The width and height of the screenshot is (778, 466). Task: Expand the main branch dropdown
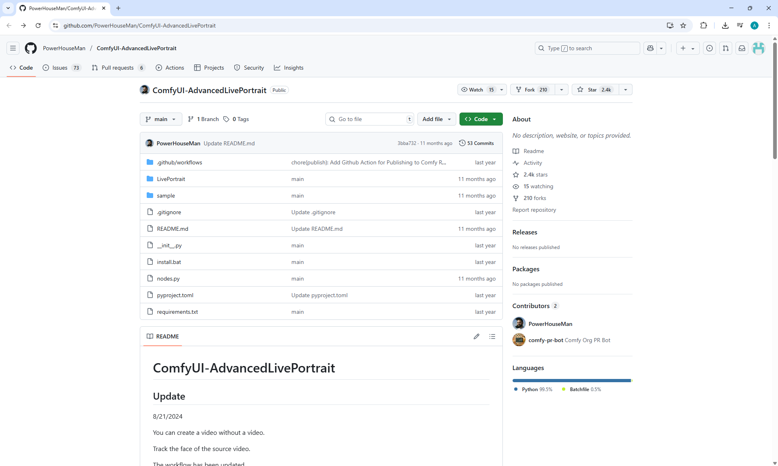click(161, 119)
